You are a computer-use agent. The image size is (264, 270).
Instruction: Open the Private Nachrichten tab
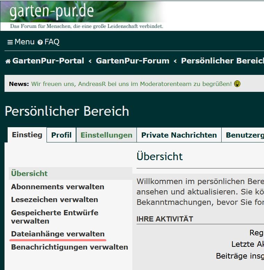tap(179, 135)
